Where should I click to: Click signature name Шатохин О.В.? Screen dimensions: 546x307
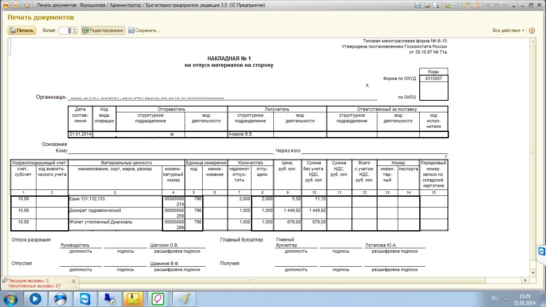(x=164, y=245)
